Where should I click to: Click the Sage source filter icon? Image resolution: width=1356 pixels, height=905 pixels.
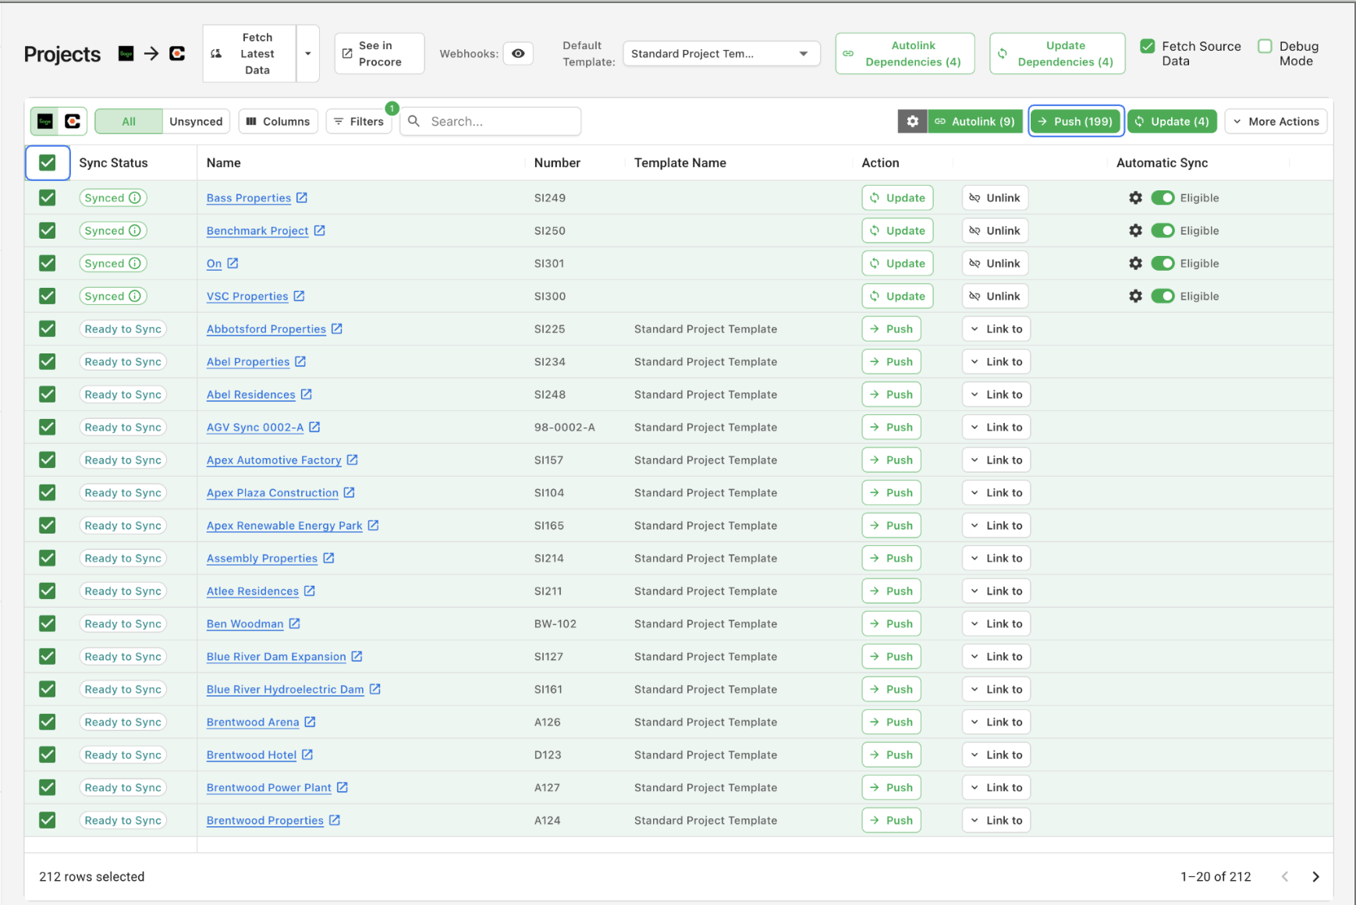[x=45, y=122]
